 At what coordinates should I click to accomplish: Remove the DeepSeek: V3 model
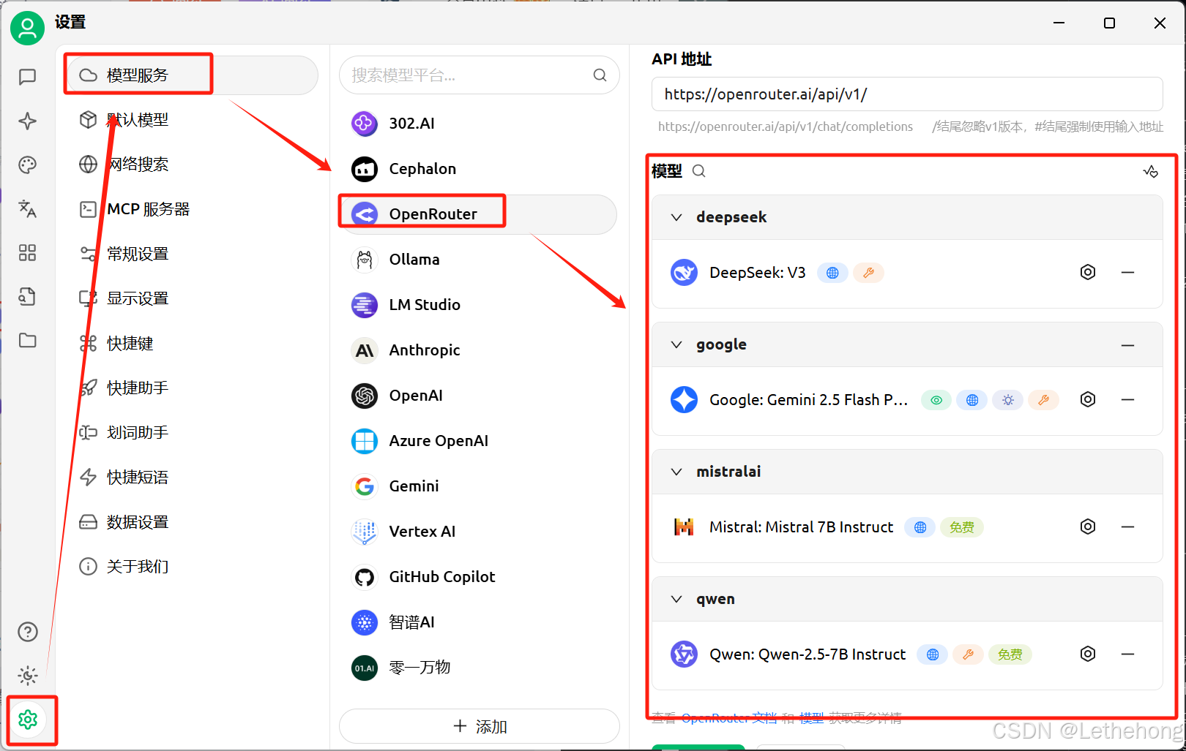tap(1127, 272)
